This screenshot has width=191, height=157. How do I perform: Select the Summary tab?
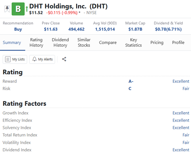point(12,43)
